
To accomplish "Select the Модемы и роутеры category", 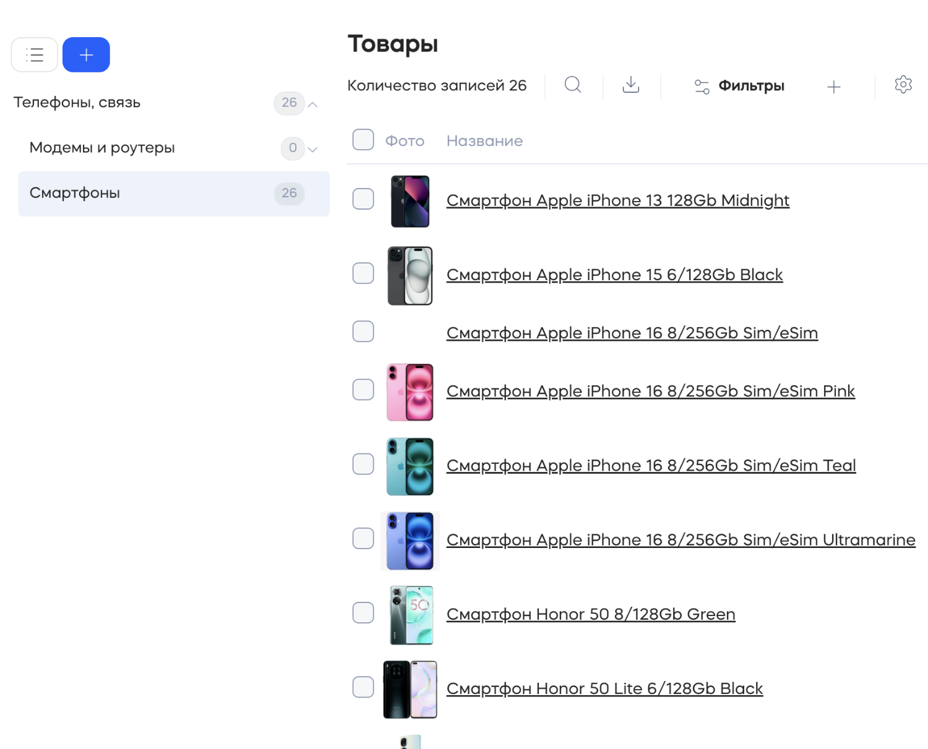I will click(102, 148).
